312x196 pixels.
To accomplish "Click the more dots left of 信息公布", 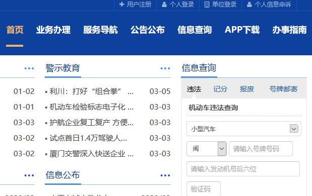I will [x=29, y=175].
